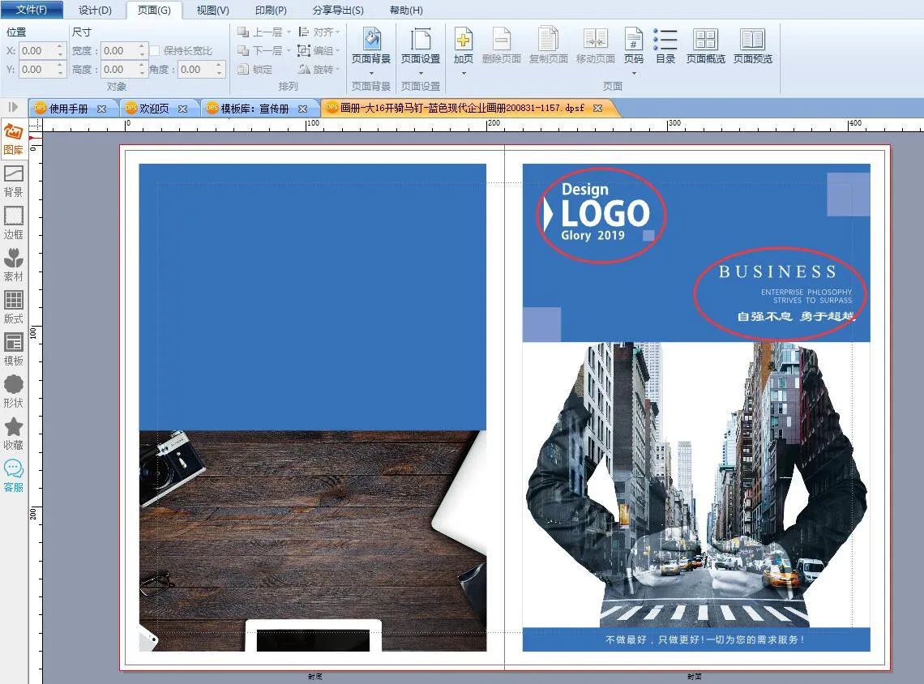Select the wooden desk photo on back cover
Image resolution: width=924 pixels, height=684 pixels.
pos(312,541)
